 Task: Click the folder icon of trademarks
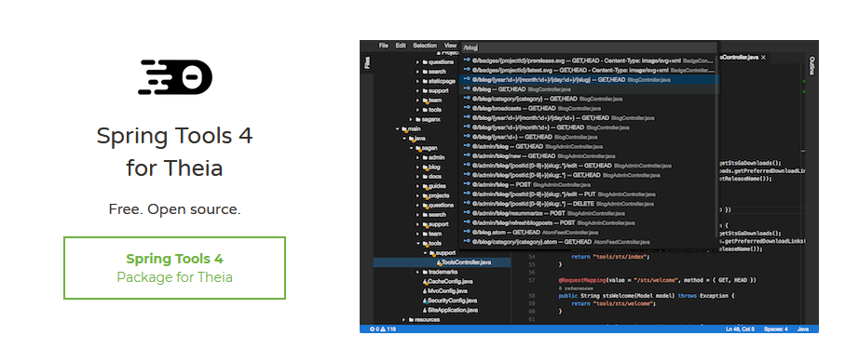[x=425, y=272]
